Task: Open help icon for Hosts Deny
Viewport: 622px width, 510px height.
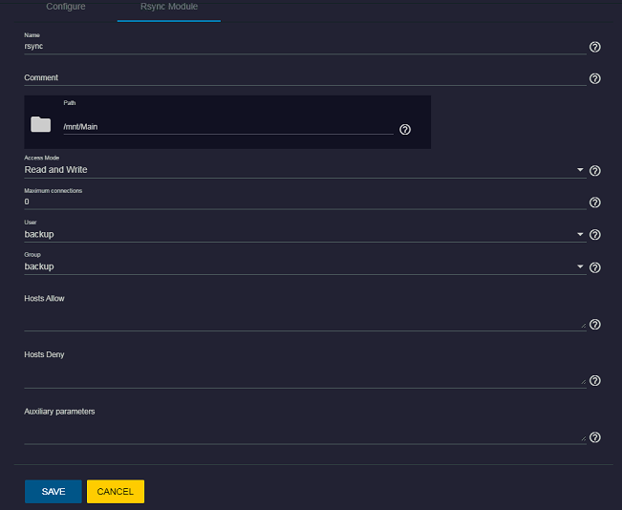Action: (594, 380)
